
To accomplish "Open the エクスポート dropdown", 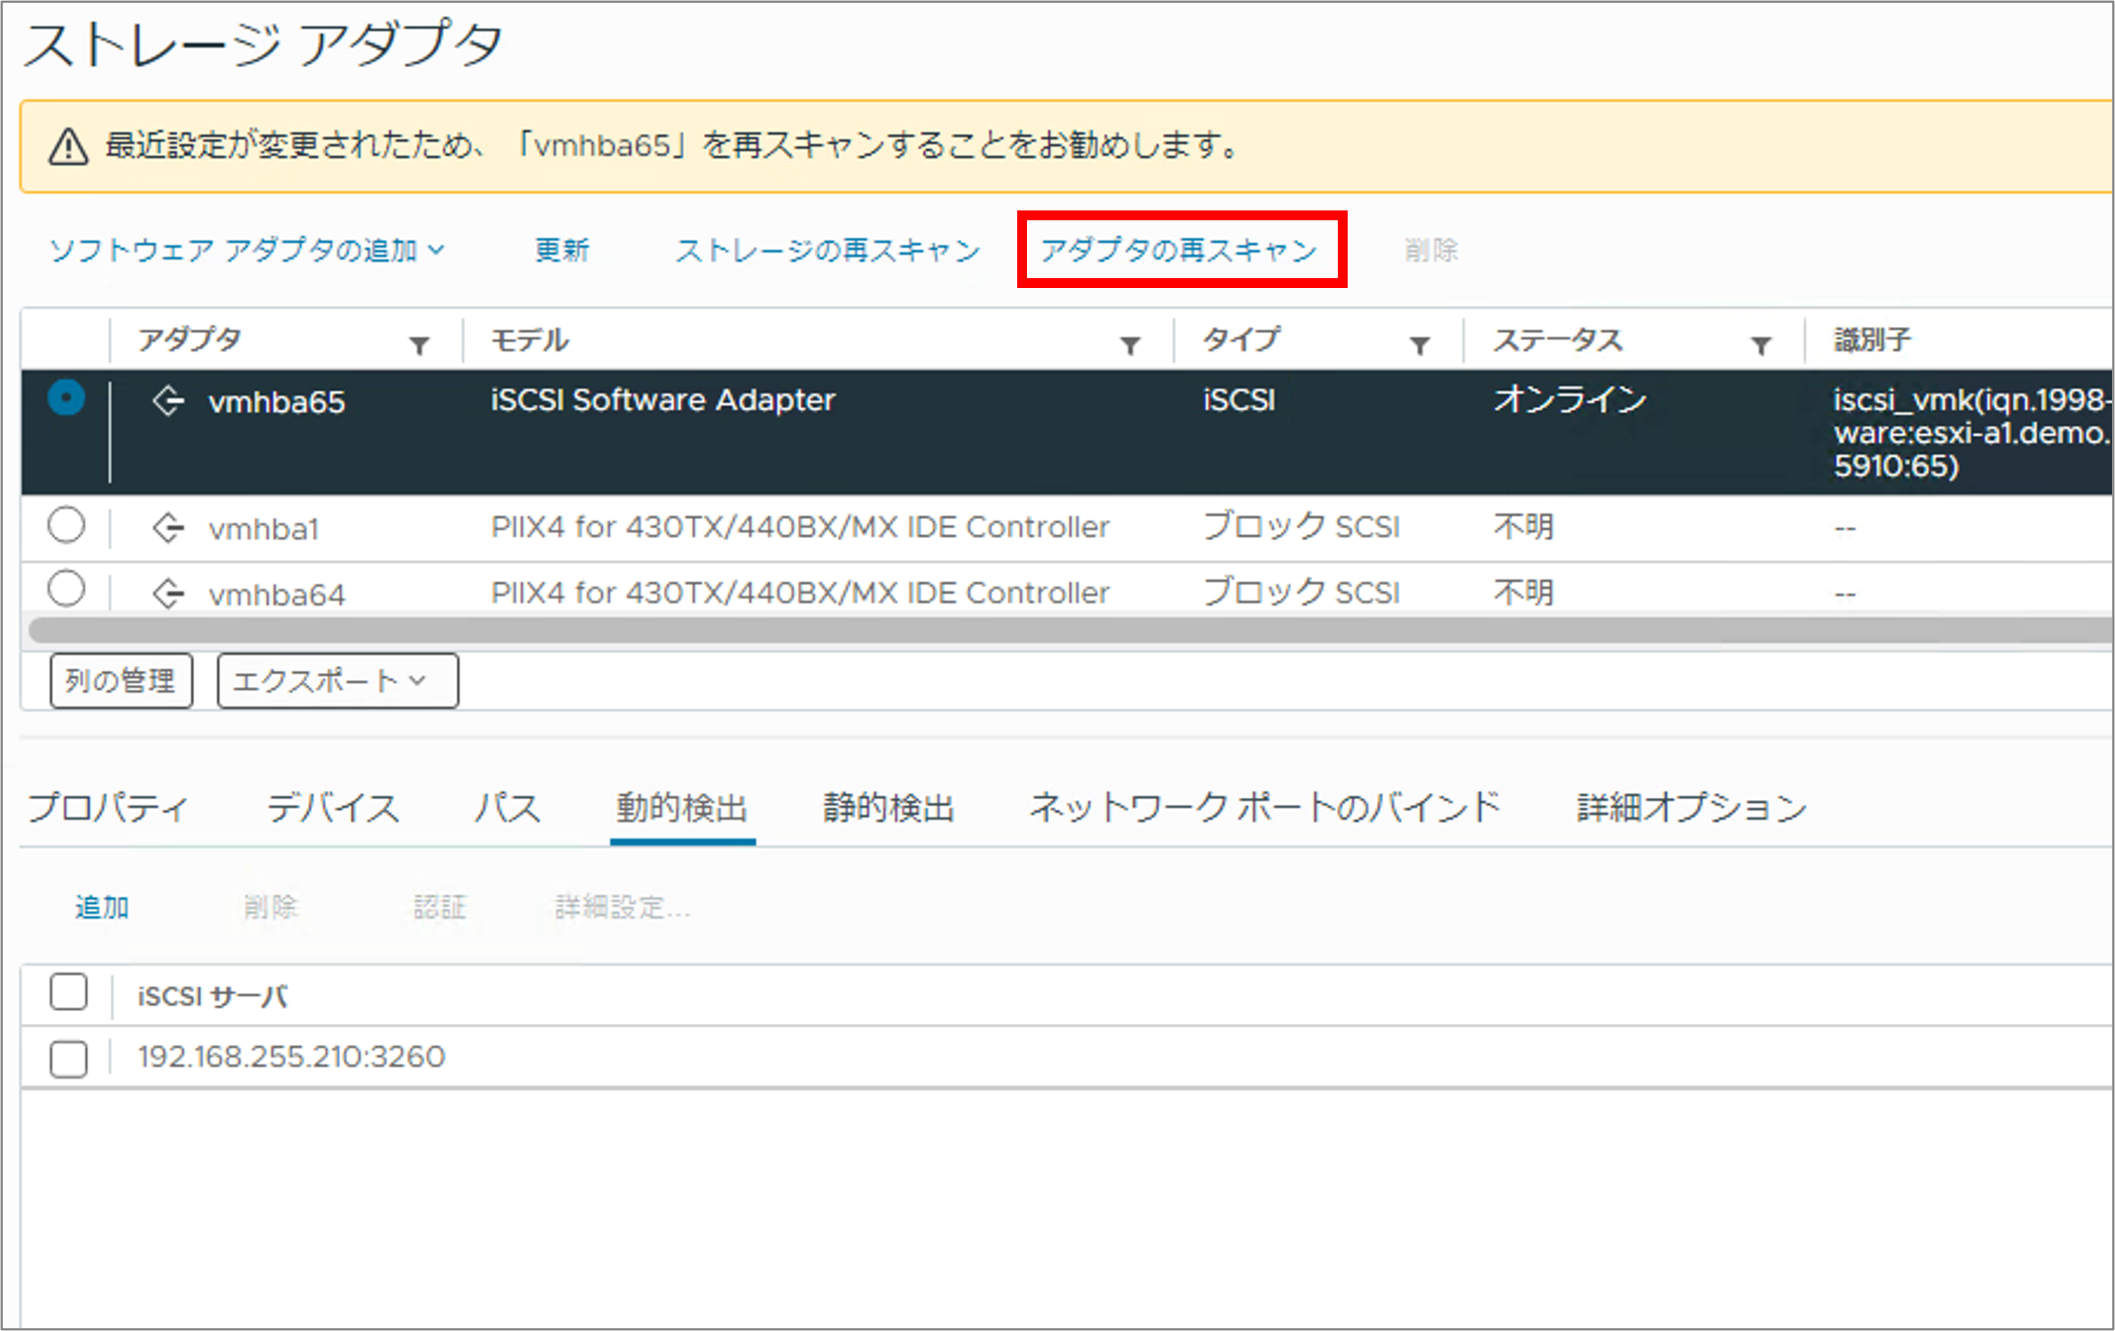I will tap(338, 681).
